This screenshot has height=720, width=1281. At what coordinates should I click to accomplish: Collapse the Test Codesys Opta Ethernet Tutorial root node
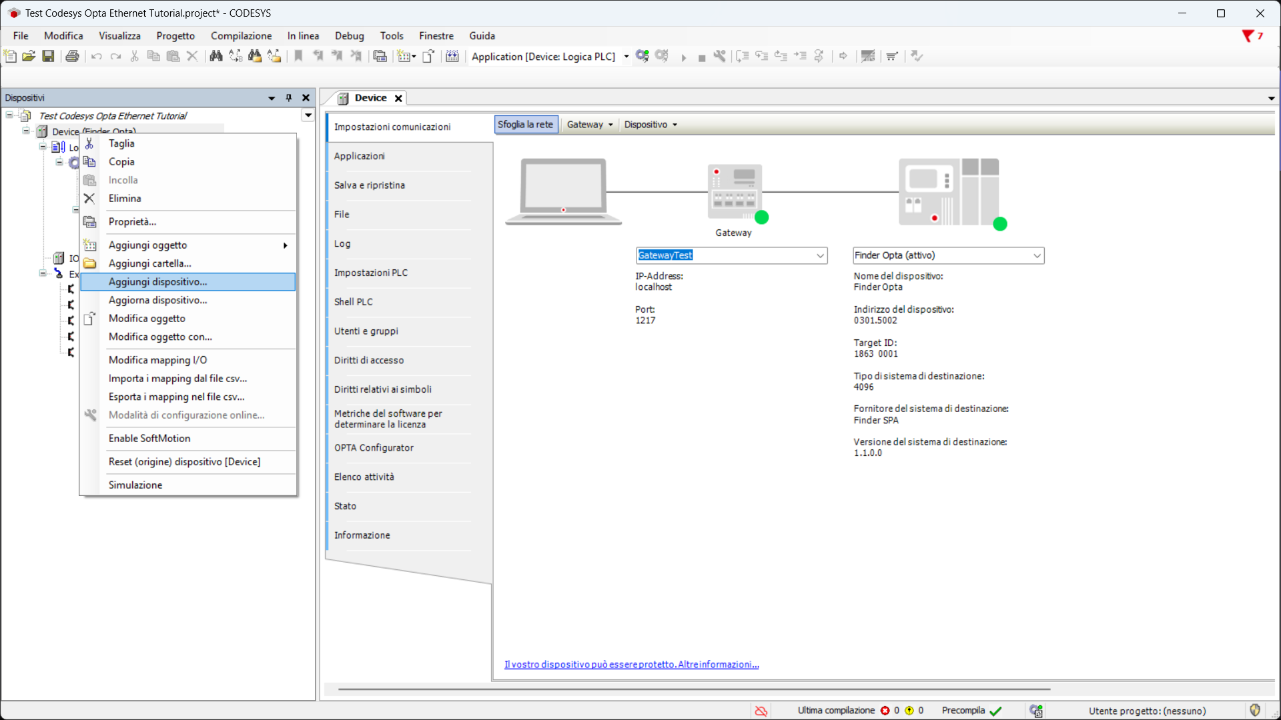10,115
